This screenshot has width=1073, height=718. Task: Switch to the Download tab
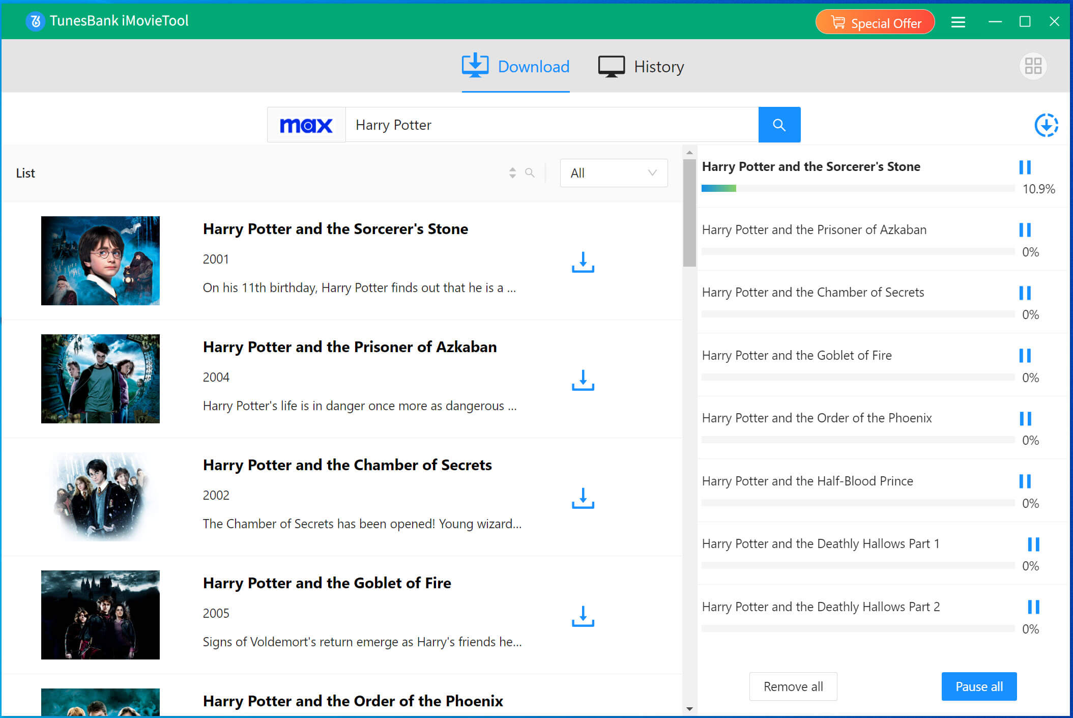pyautogui.click(x=515, y=66)
